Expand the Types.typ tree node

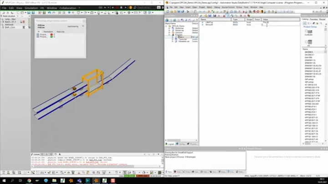173,39
